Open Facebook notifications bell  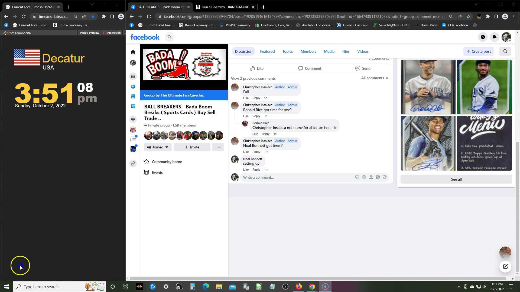(x=494, y=37)
